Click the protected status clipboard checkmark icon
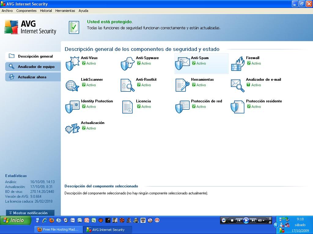Image resolution: width=313 pixels, height=234 pixels. point(74,27)
